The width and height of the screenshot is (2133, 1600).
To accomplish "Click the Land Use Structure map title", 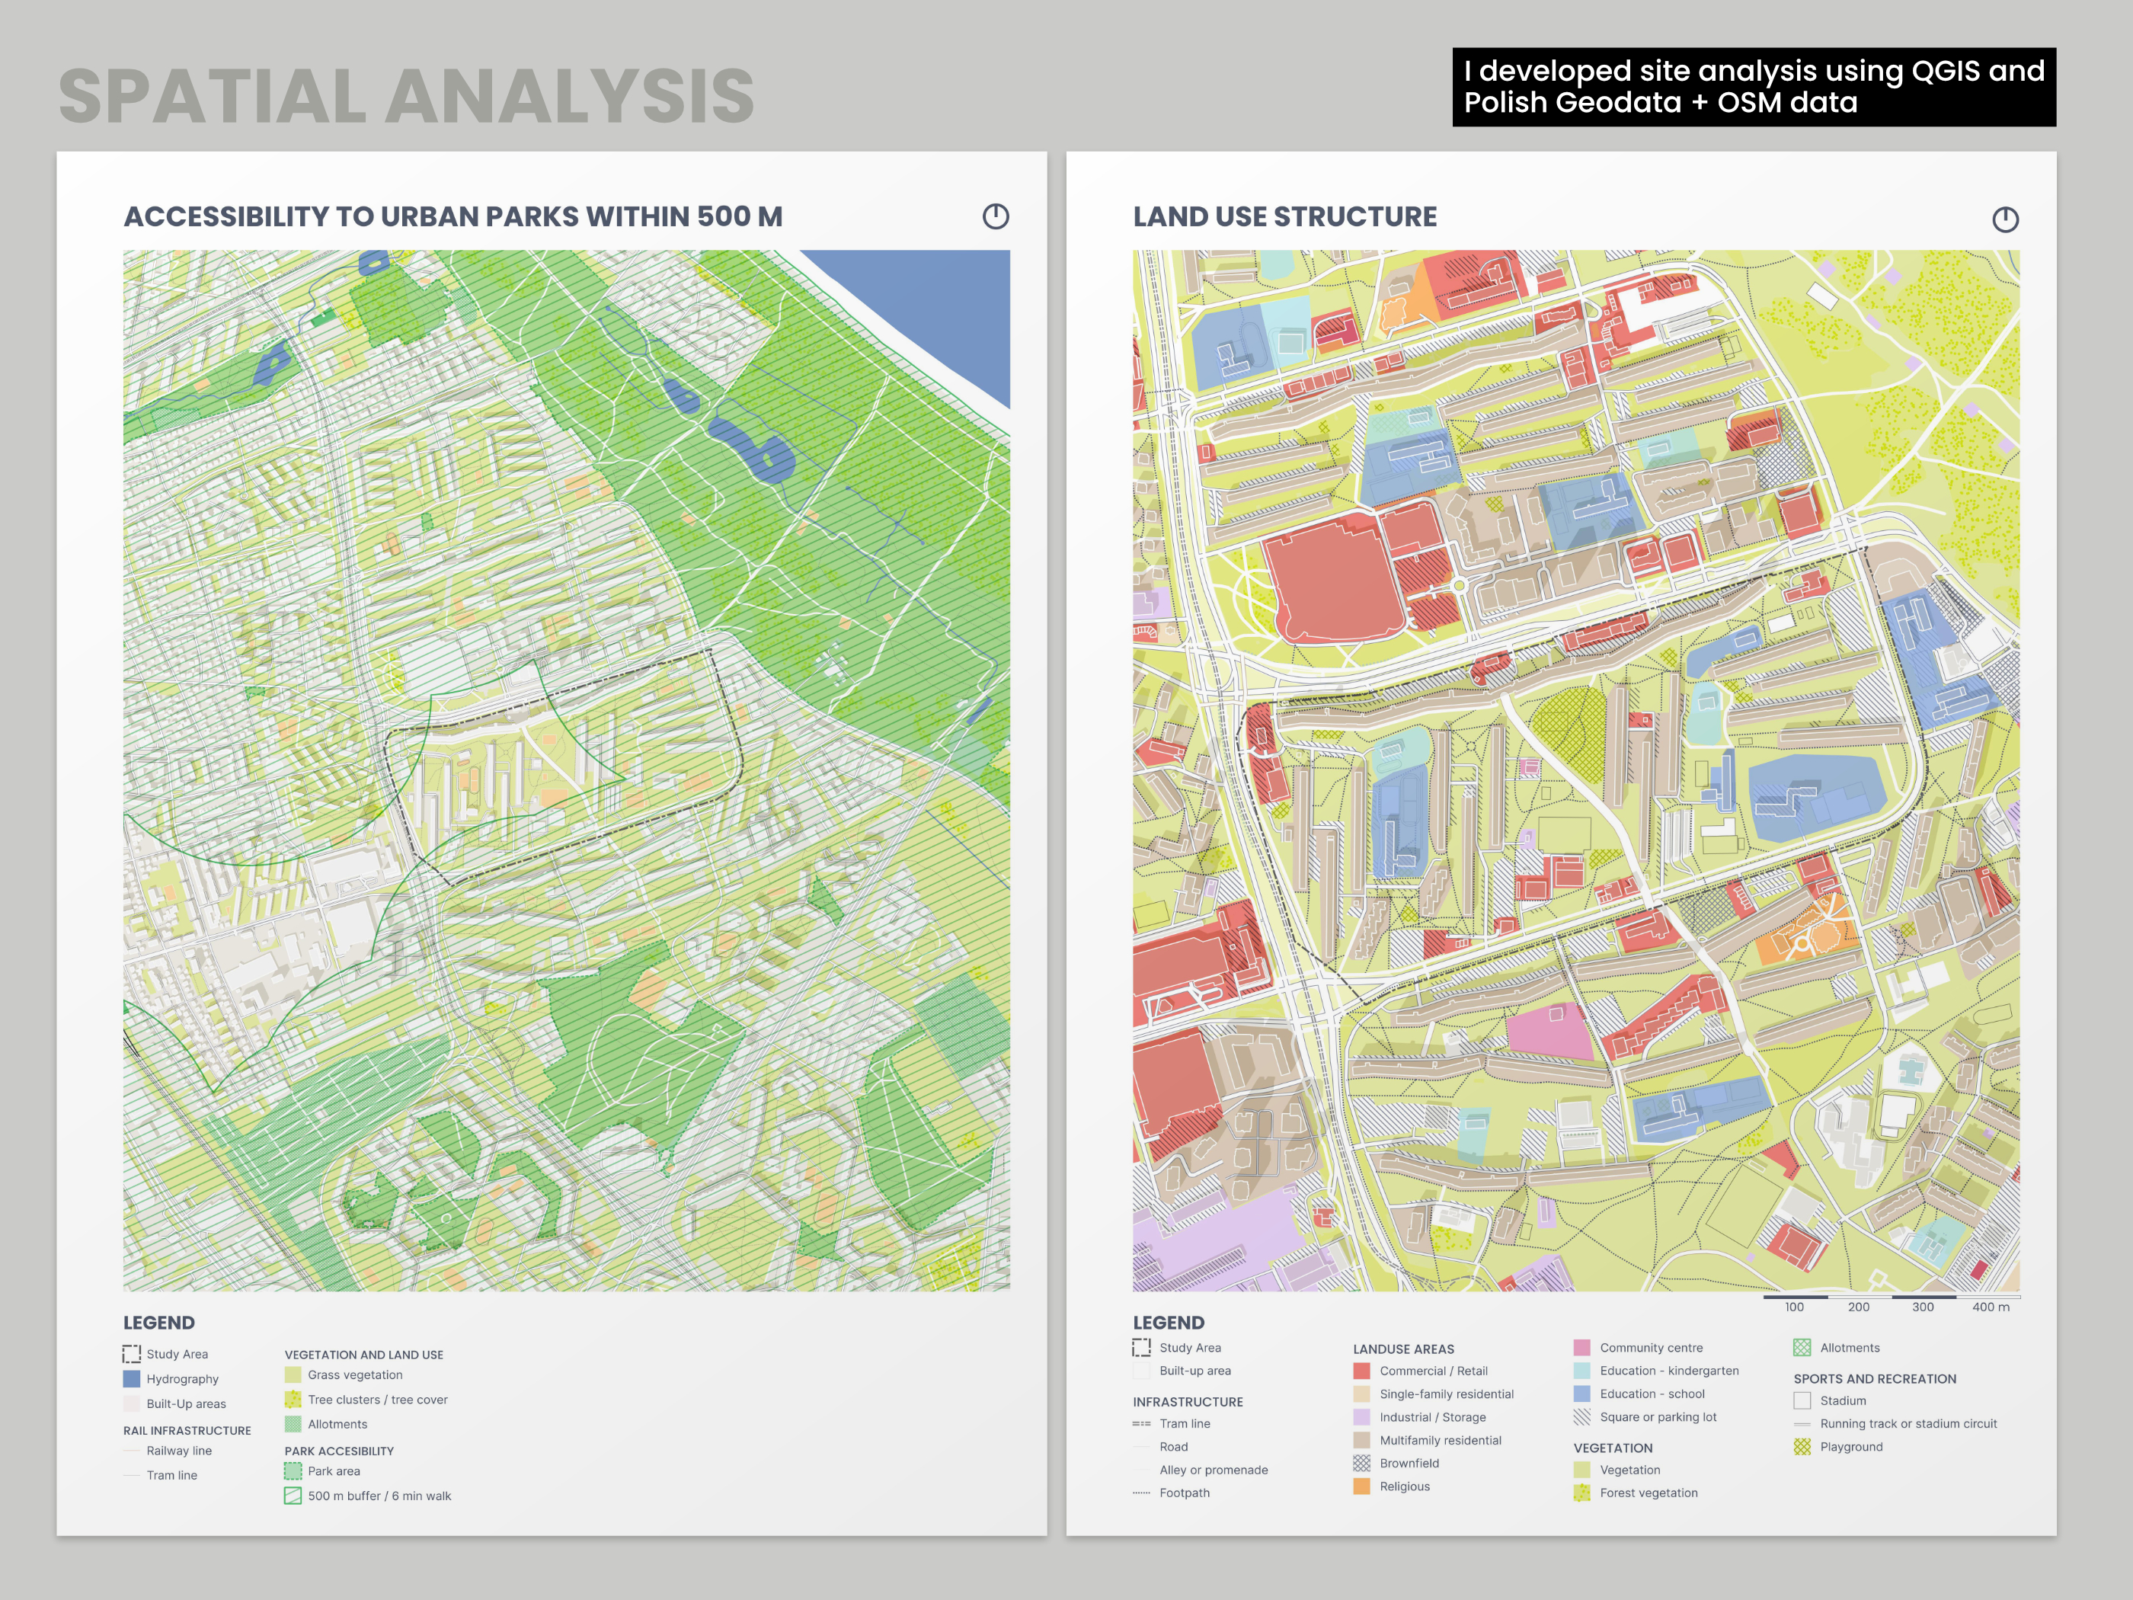I will (1284, 217).
